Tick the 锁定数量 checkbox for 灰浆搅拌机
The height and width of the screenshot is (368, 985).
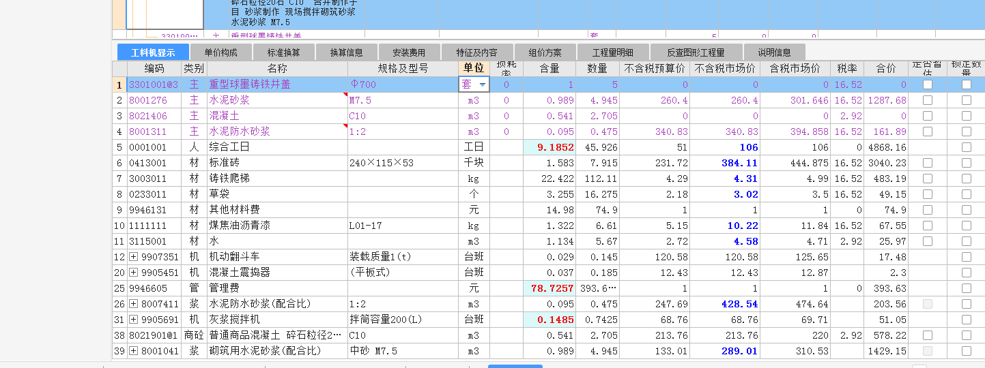[x=967, y=320]
